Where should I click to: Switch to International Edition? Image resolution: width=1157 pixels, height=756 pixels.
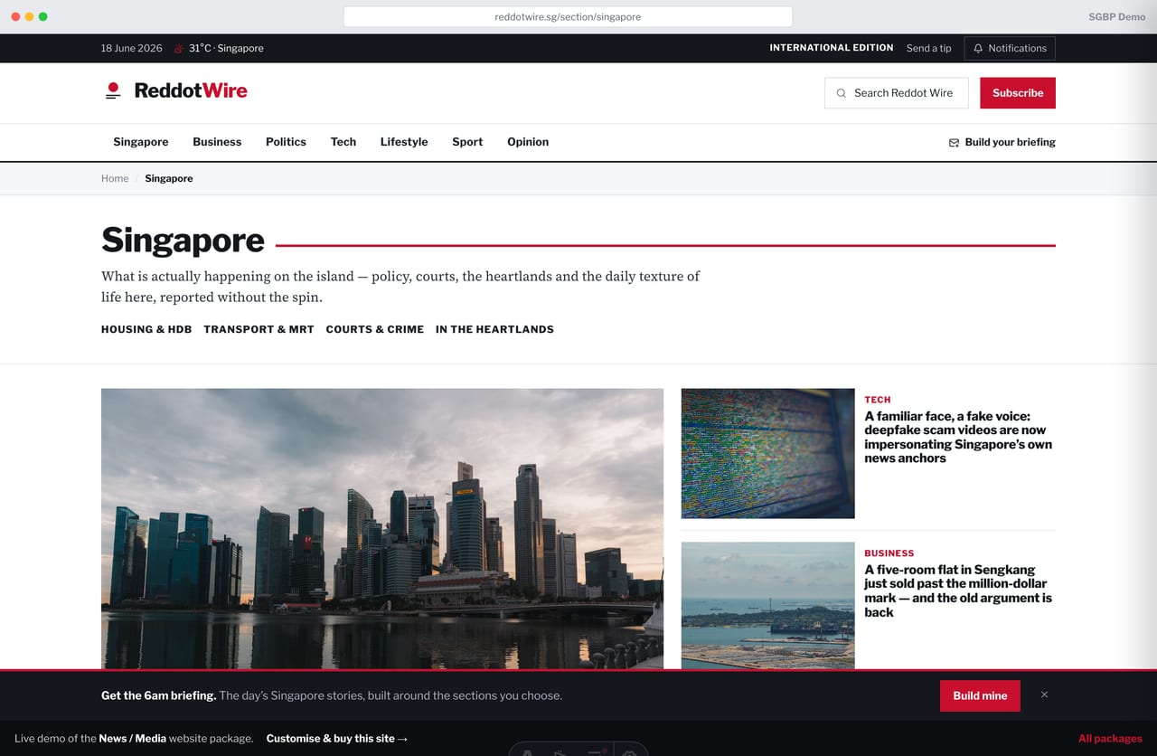832,48
